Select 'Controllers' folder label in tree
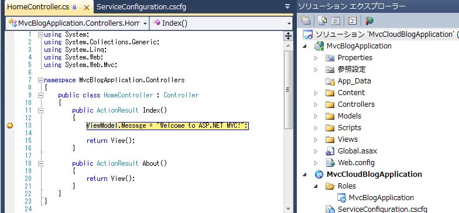The image size is (459, 213). [356, 104]
